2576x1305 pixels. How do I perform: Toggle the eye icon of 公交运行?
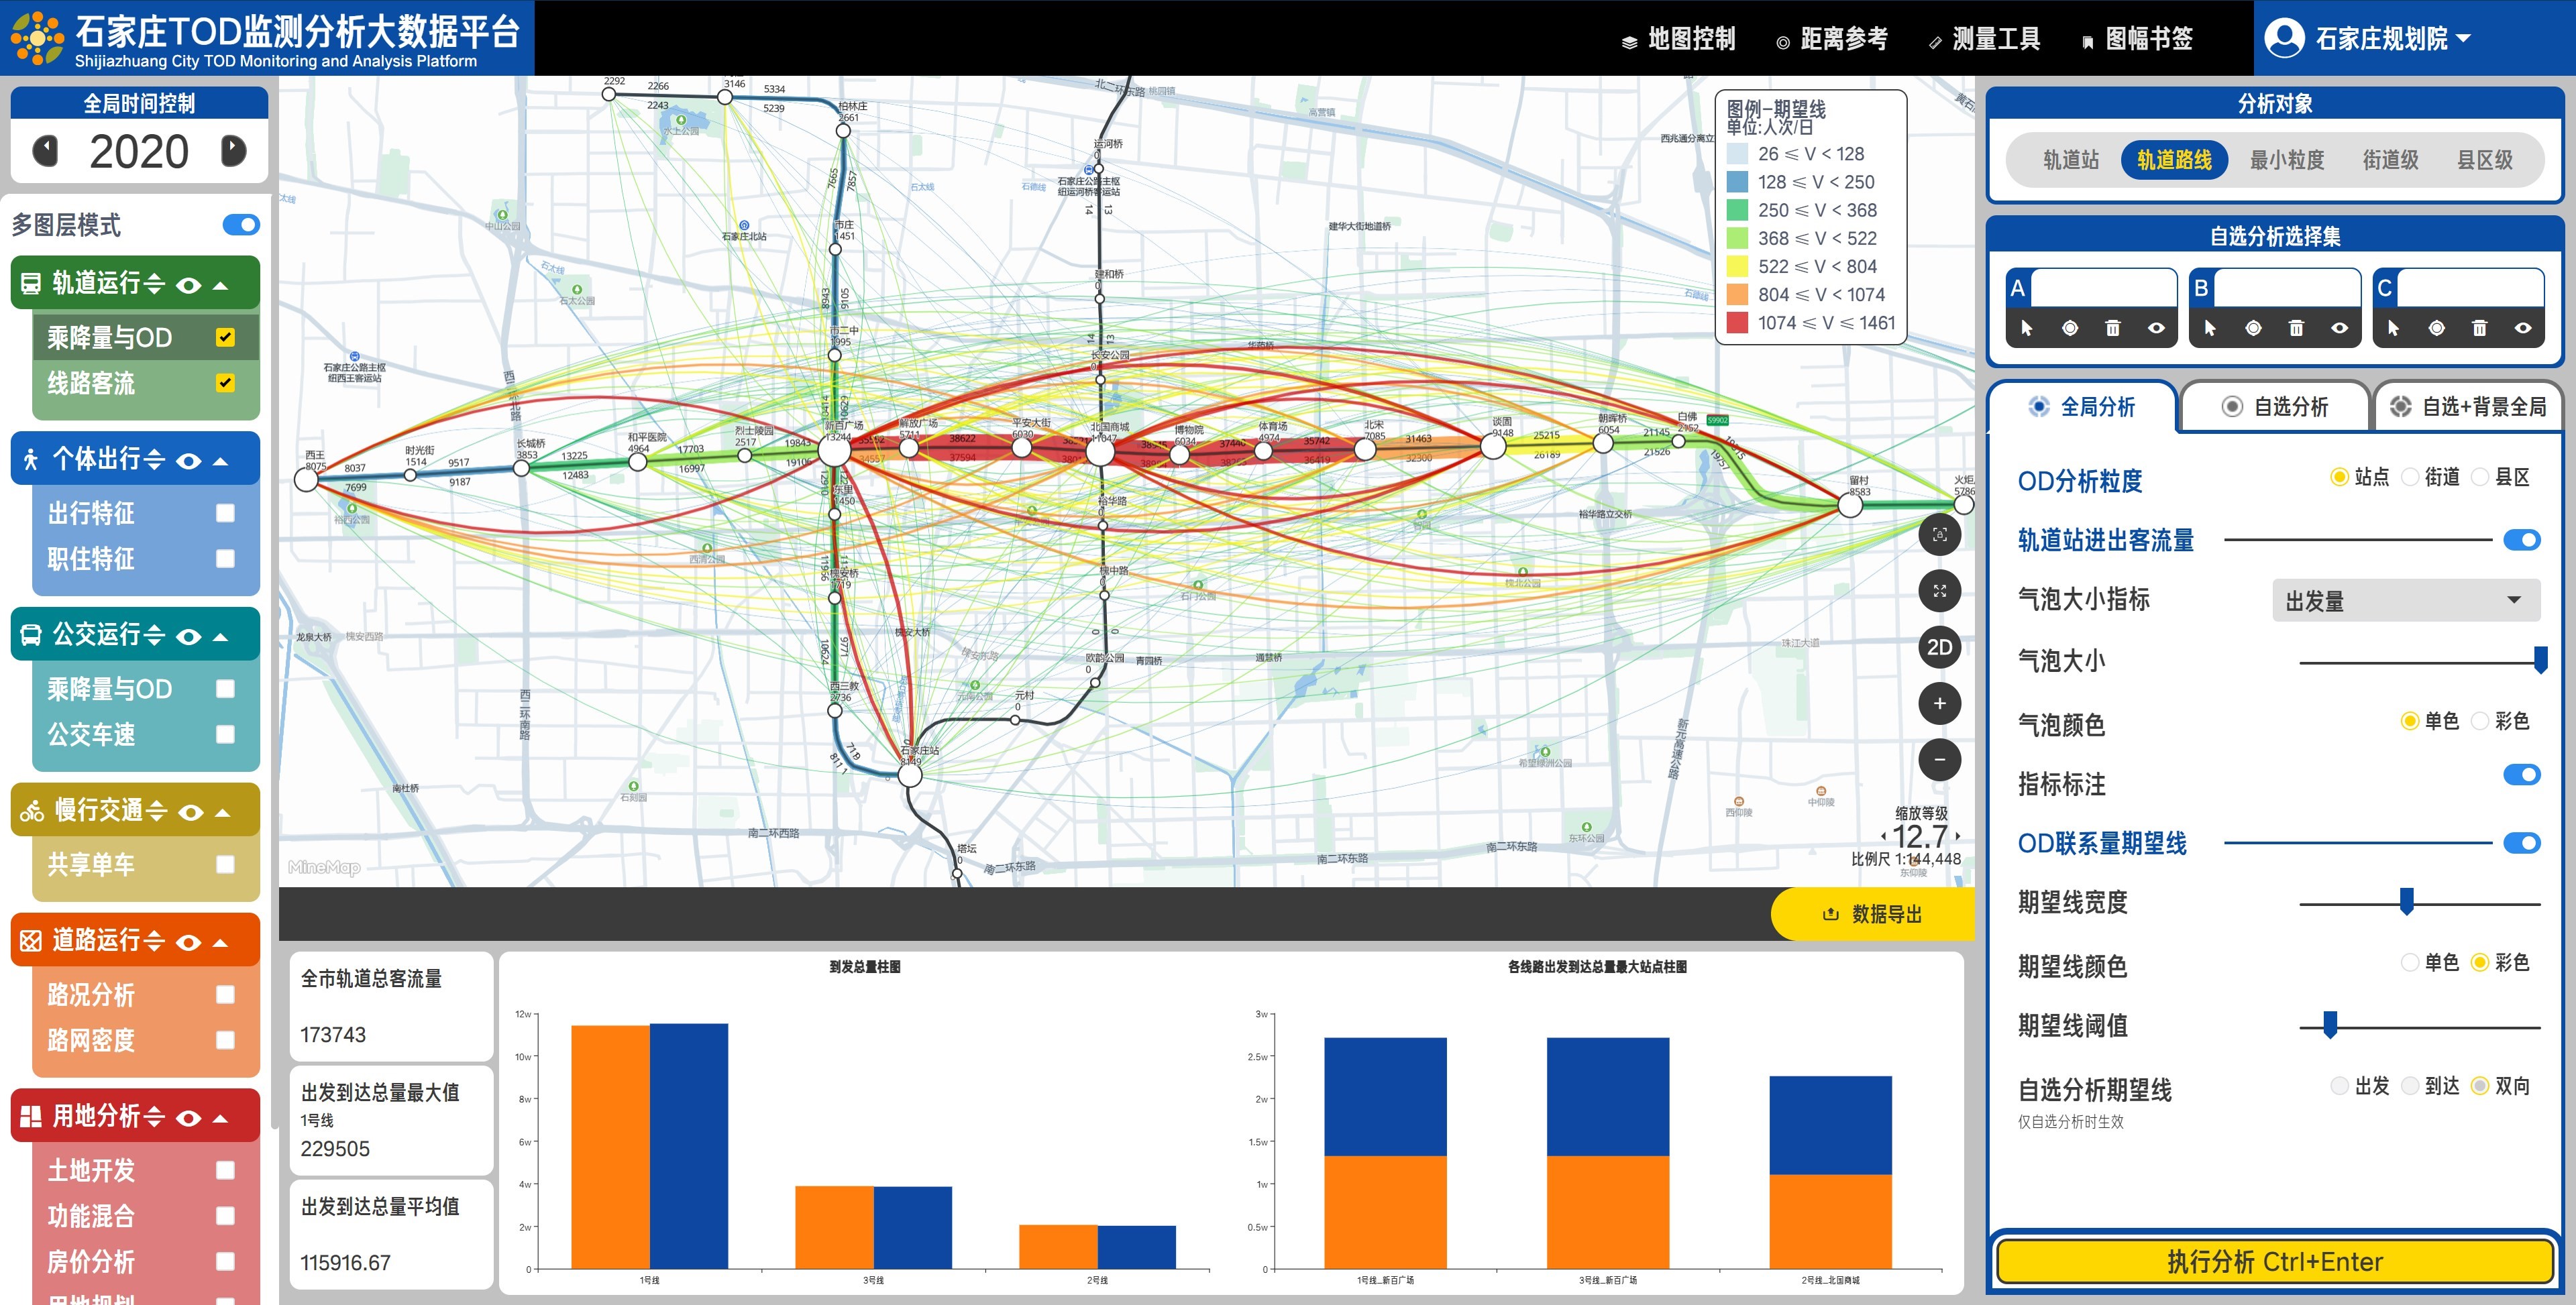point(188,637)
